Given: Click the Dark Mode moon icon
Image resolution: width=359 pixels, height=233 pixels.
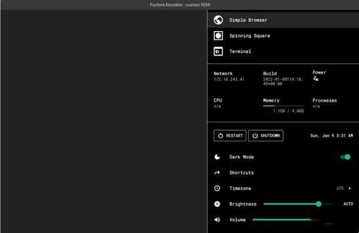Looking at the screenshot, I should click(217, 157).
